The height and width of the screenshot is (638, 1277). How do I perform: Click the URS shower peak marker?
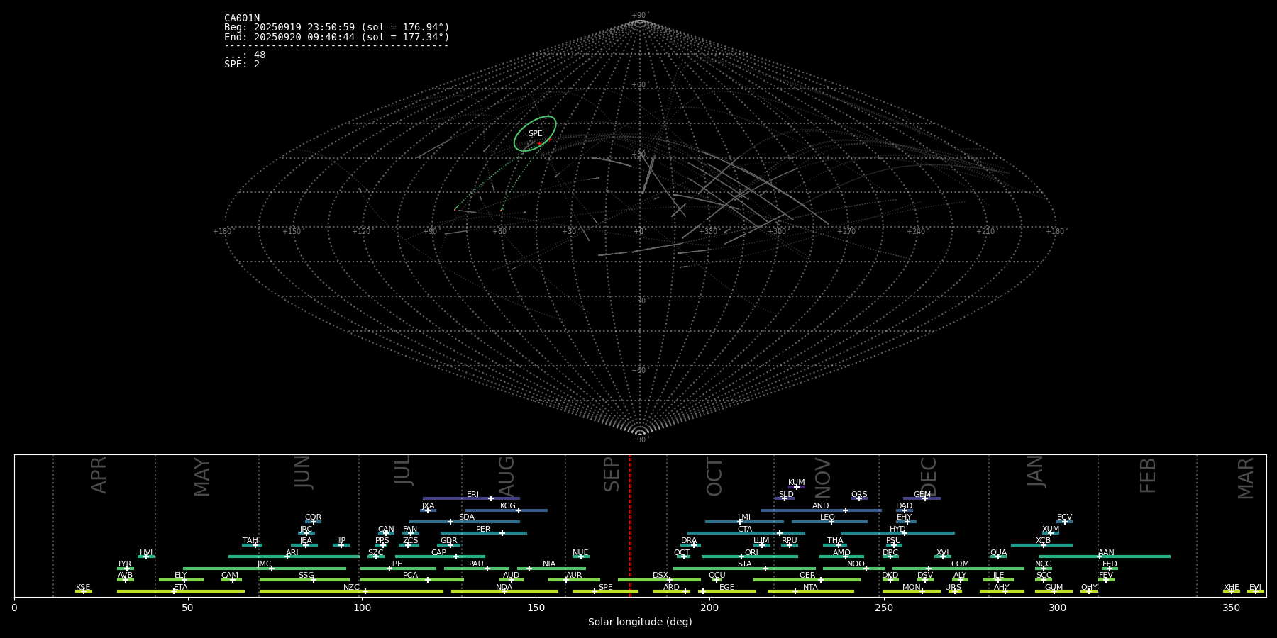954,591
